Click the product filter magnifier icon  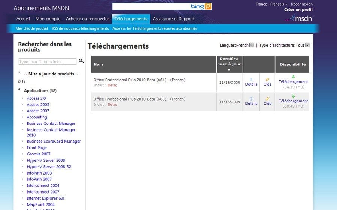[x=81, y=61]
